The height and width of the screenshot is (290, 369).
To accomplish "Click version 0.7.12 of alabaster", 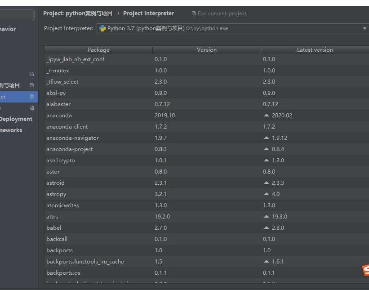I will pyautogui.click(x=162, y=104).
